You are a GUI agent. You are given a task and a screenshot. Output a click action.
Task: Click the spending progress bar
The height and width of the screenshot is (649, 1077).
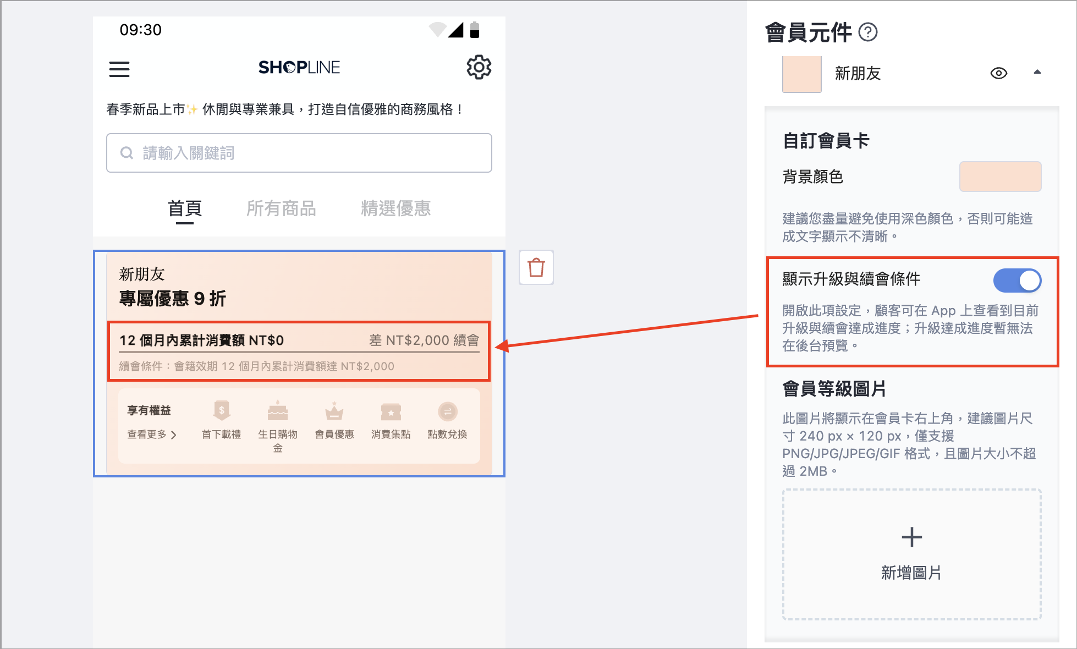299,351
